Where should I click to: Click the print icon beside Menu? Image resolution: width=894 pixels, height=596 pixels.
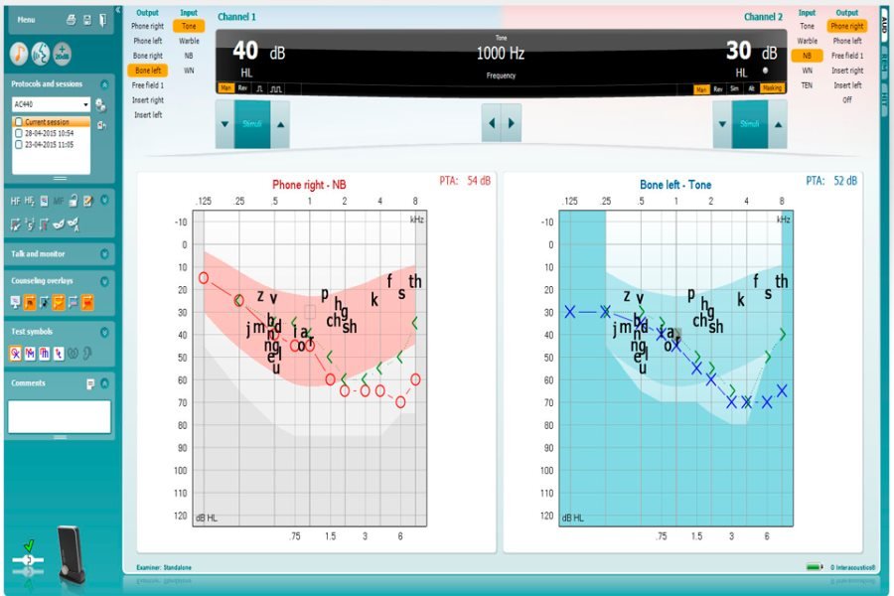(x=71, y=20)
